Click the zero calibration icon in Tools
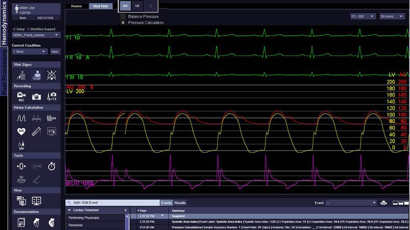The height and width of the screenshot is (230, 410). (21, 167)
